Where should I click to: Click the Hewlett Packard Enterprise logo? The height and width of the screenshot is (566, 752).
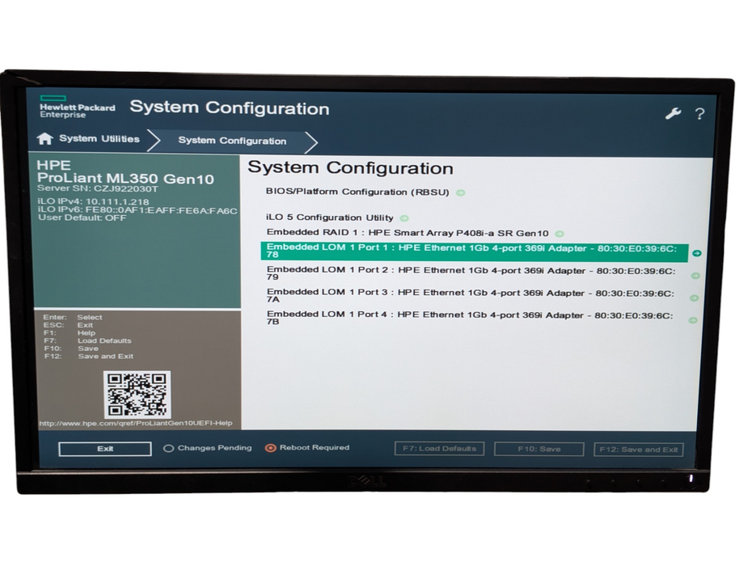[x=77, y=107]
